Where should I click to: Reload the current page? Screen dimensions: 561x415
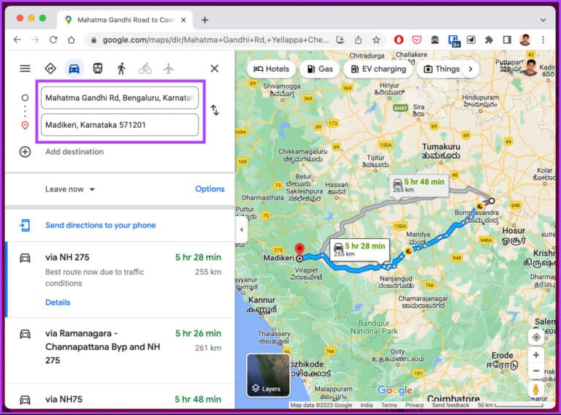tap(53, 39)
